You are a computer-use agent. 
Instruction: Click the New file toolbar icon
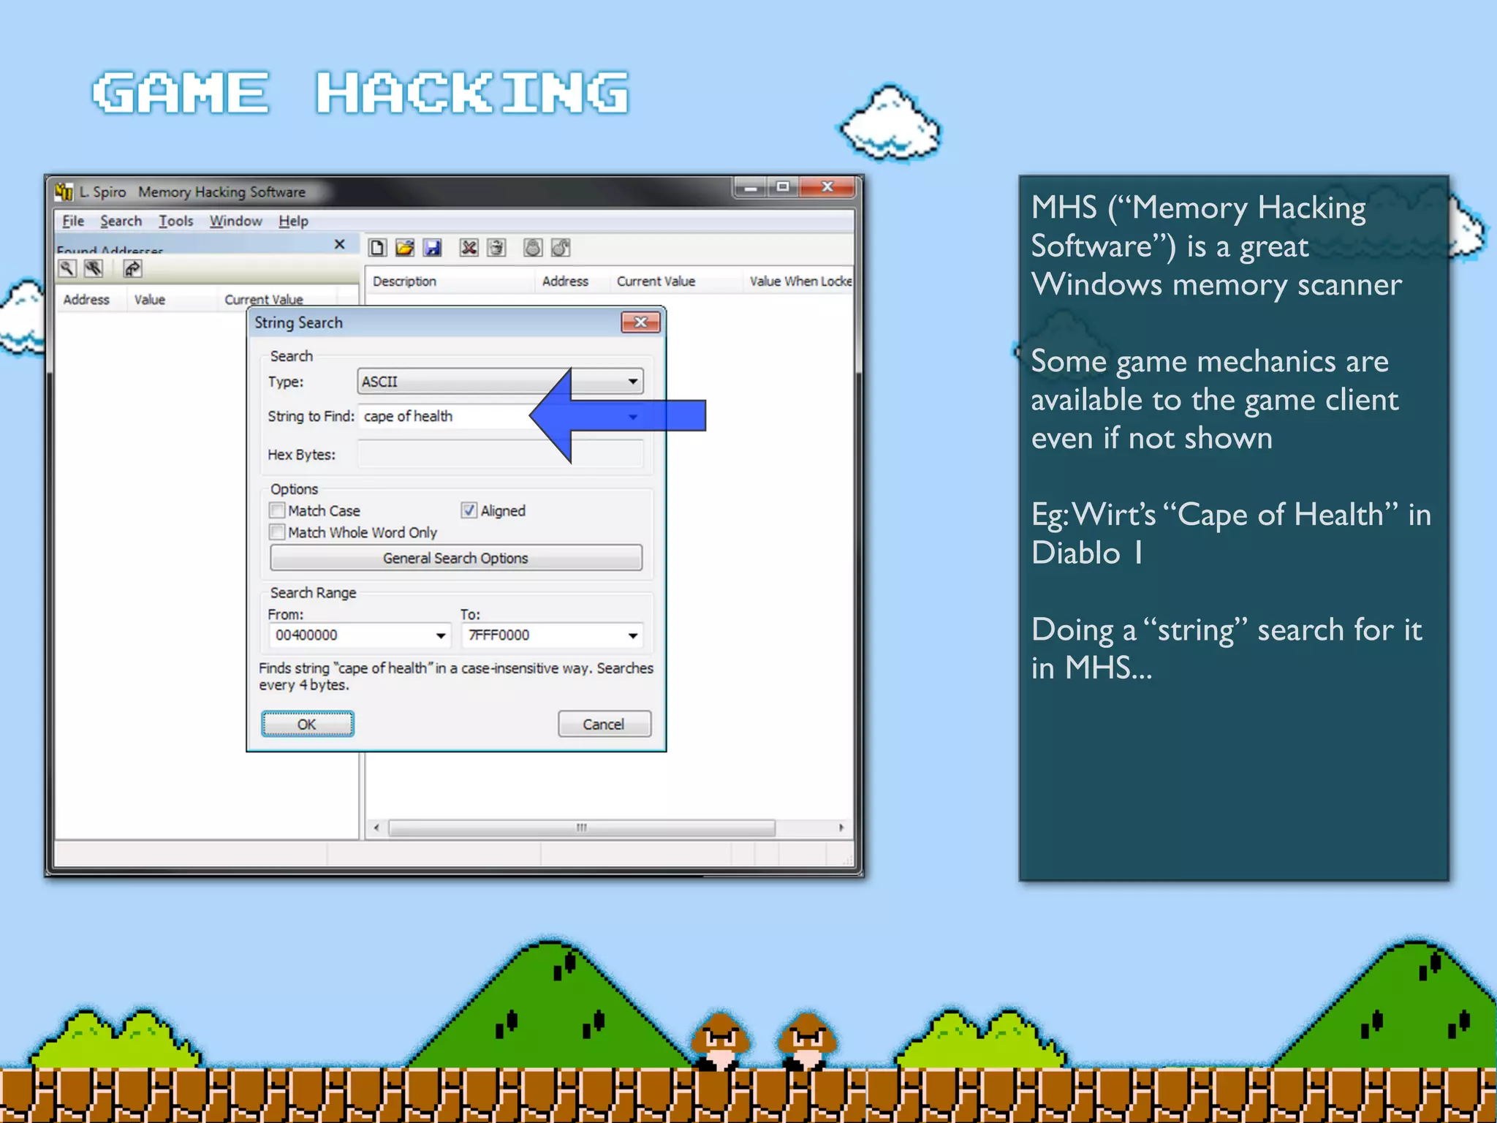pyautogui.click(x=377, y=248)
